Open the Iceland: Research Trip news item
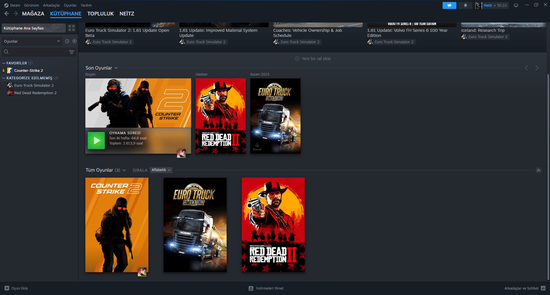Screen dimensions: 550x295 483,30
